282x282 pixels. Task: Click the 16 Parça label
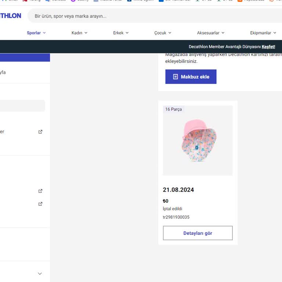pos(173,109)
